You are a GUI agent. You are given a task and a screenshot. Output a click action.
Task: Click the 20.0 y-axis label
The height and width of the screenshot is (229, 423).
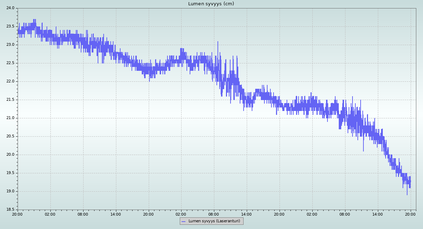click(x=10, y=155)
